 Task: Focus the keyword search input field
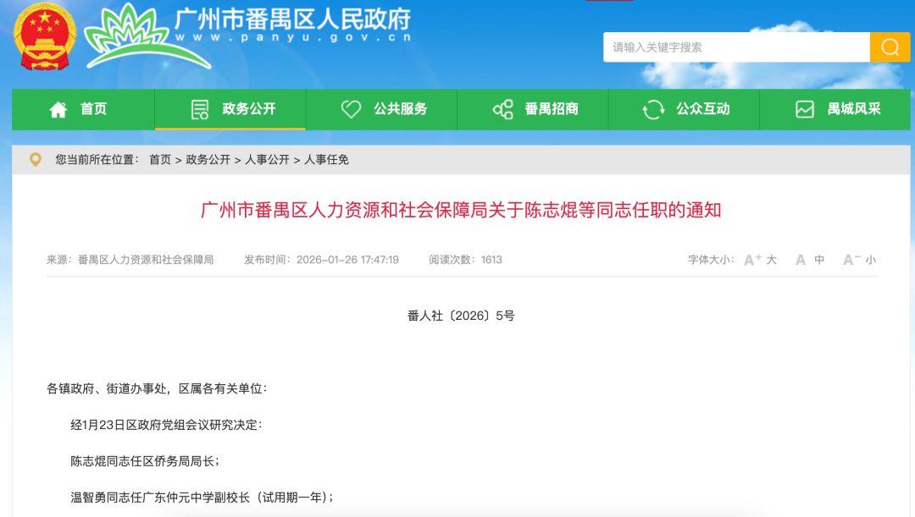(x=735, y=47)
